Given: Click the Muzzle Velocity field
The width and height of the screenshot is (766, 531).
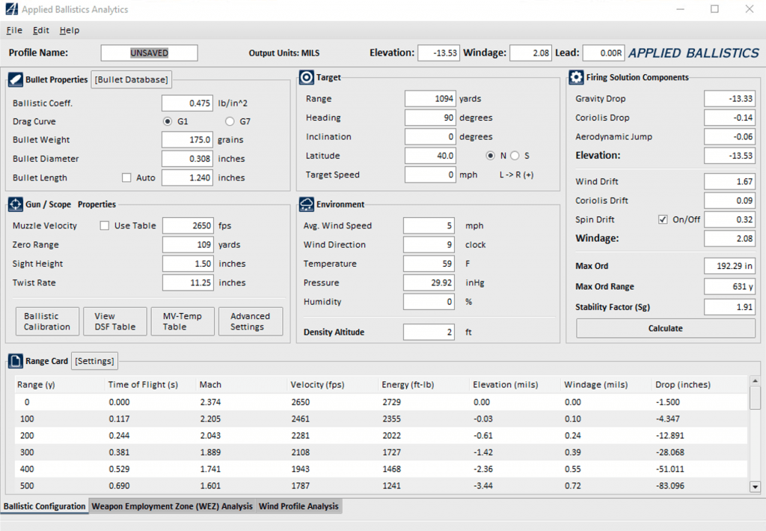Looking at the screenshot, I should [188, 225].
